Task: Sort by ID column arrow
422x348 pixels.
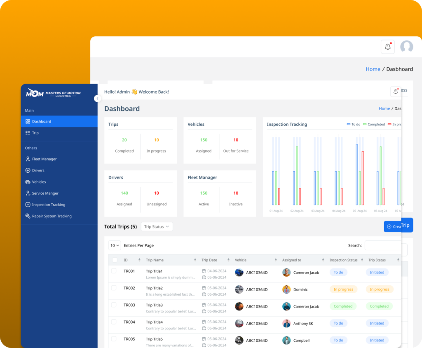Action: pyautogui.click(x=139, y=260)
